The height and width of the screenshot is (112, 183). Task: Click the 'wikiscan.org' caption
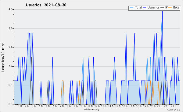pos(91,109)
